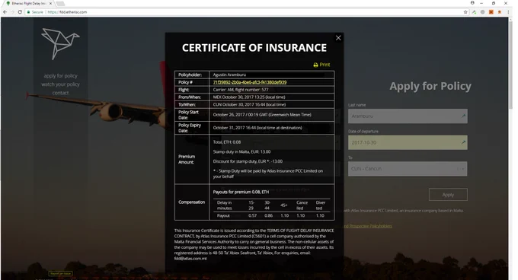Screen dimensions: 518x280
Task: Open the Chrome three-dot menu
Action: coord(508,12)
